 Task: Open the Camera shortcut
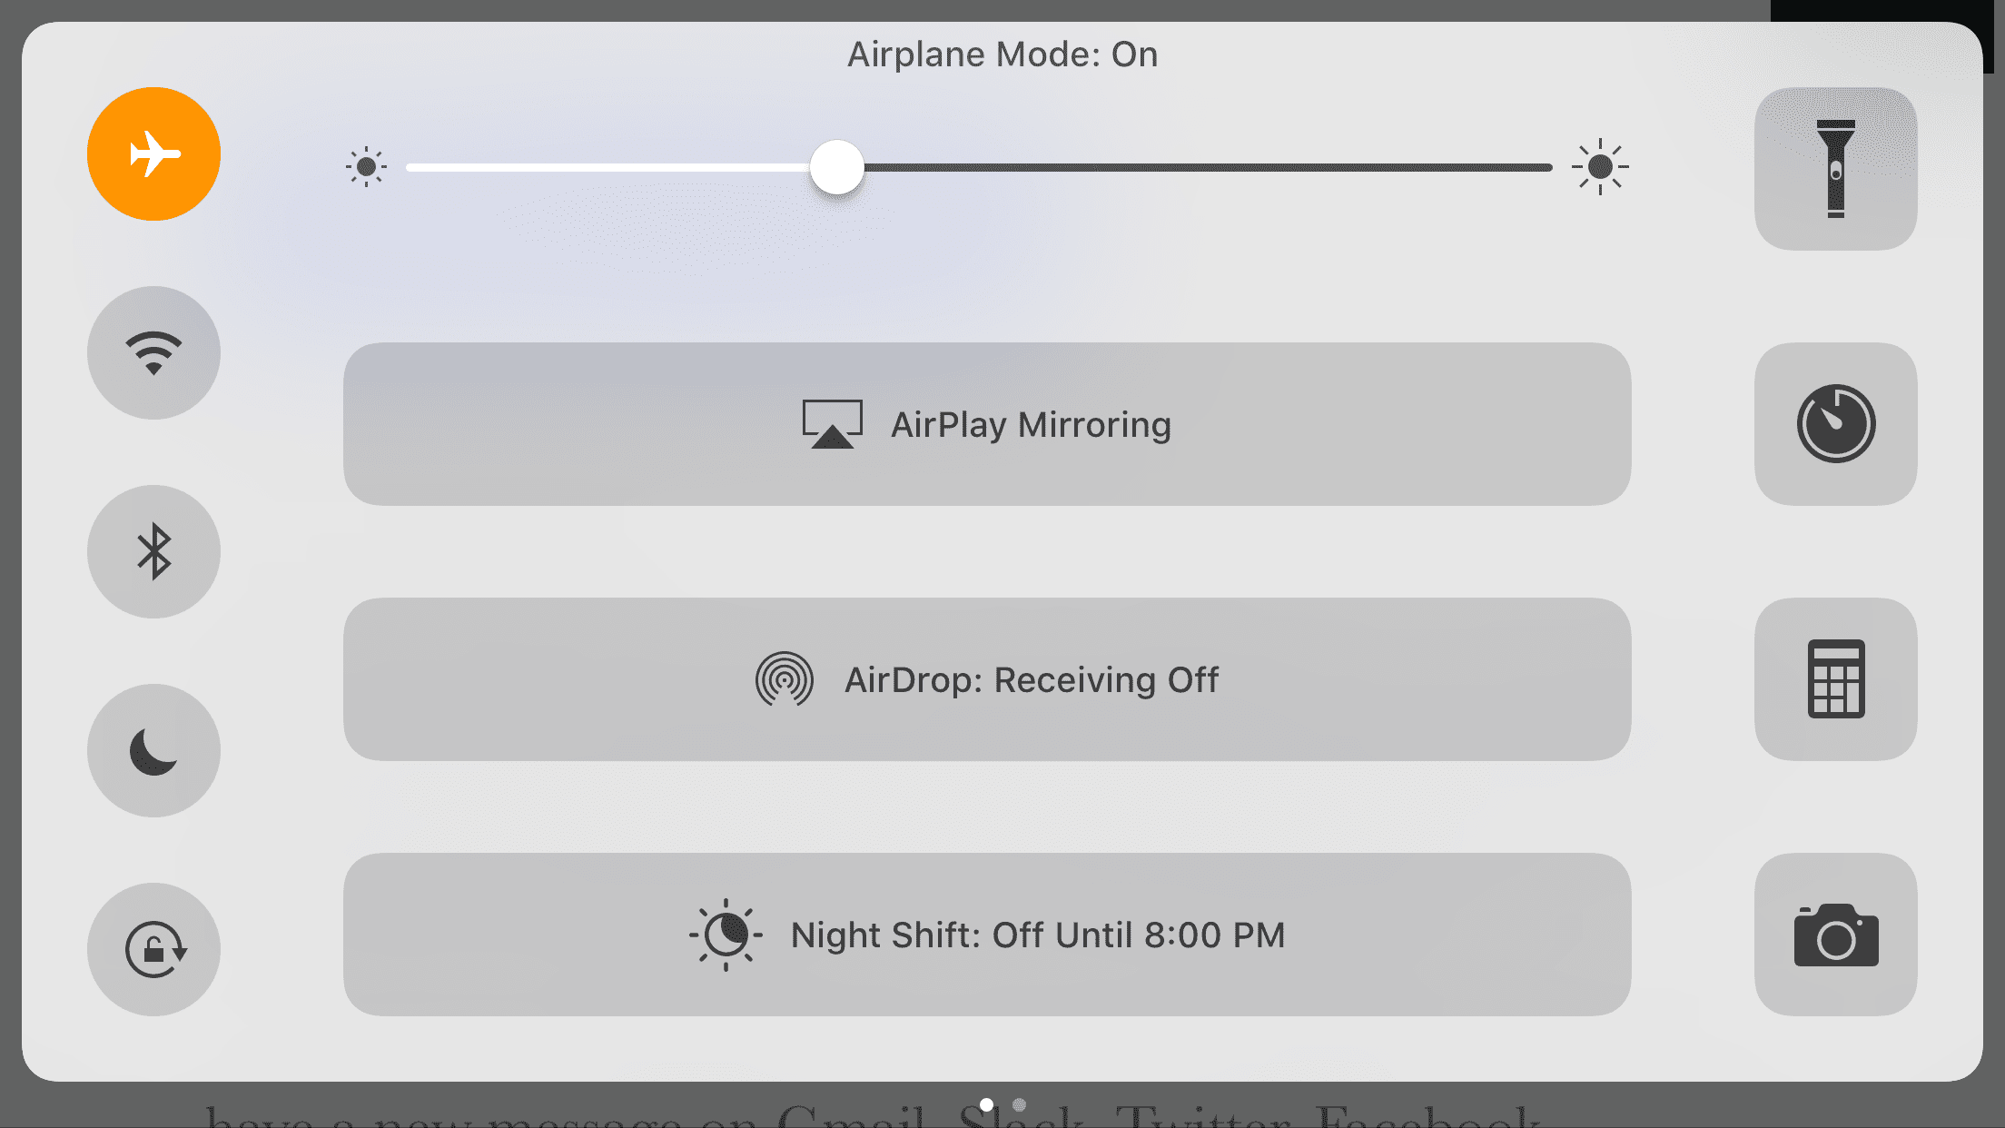tap(1835, 934)
